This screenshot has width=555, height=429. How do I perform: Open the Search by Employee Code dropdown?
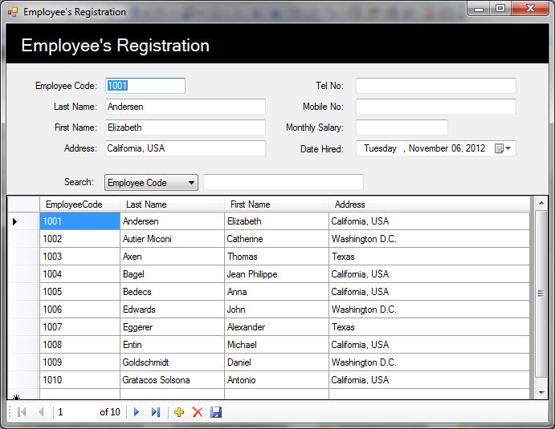(151, 182)
